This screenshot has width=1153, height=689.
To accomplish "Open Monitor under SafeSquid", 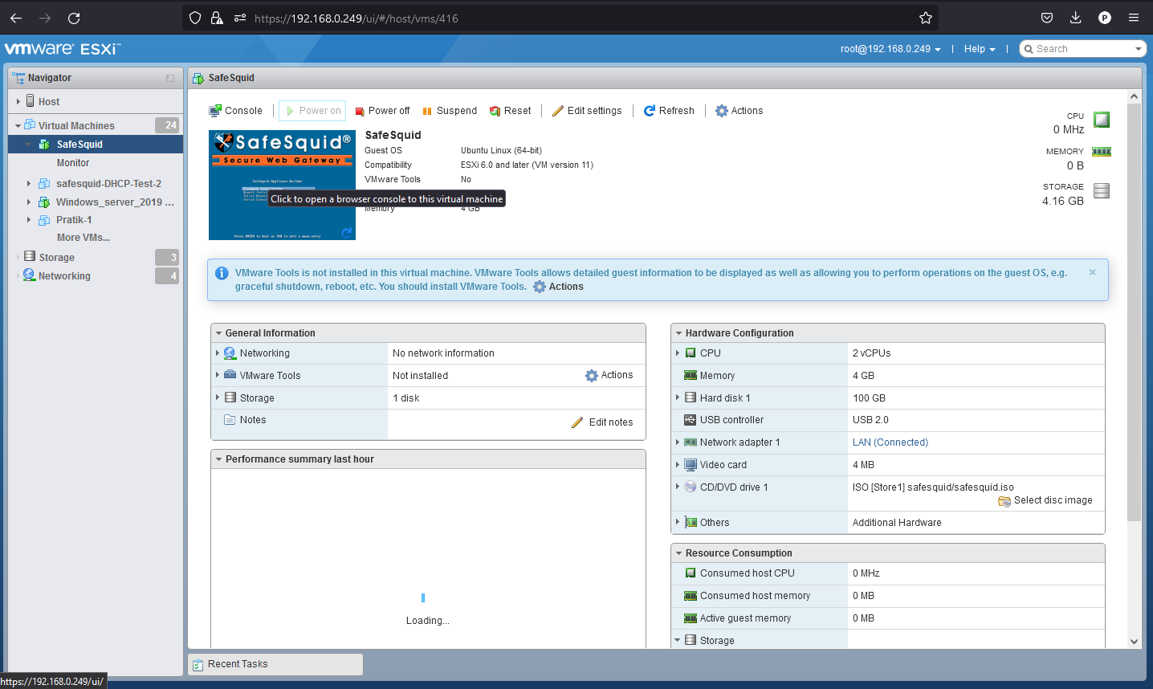I will [x=73, y=163].
